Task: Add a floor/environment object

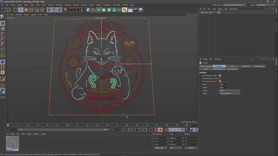Action: [130, 10]
